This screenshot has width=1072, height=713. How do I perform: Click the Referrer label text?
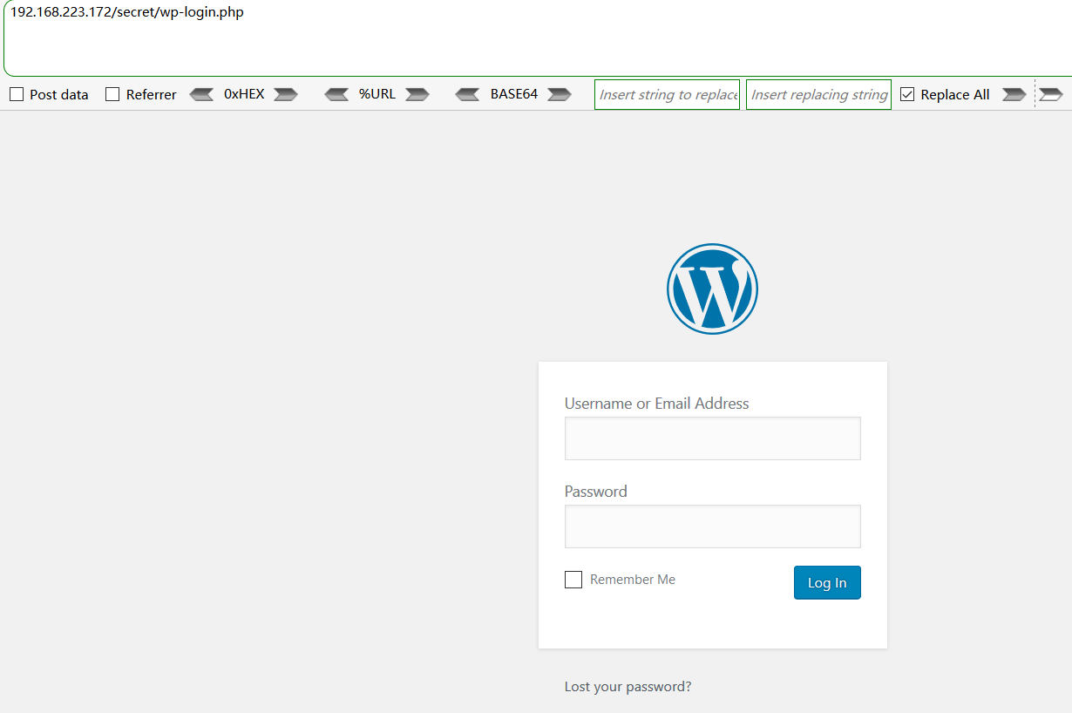pyautogui.click(x=152, y=94)
